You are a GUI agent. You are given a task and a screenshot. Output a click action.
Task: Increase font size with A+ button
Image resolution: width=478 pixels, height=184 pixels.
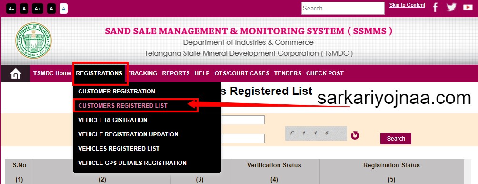pos(38,9)
